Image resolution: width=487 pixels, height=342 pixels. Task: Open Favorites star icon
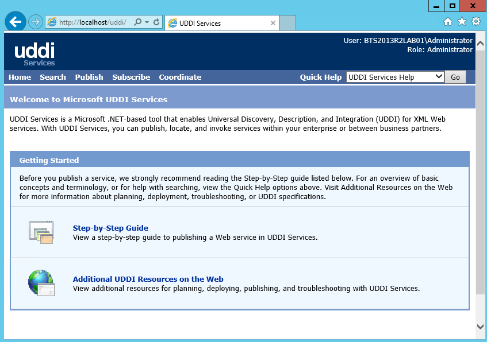[462, 22]
